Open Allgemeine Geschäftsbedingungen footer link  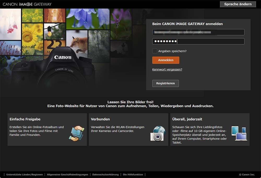tap(67, 175)
